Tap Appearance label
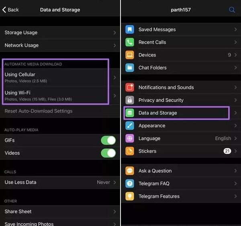The image size is (241, 226). point(152,126)
